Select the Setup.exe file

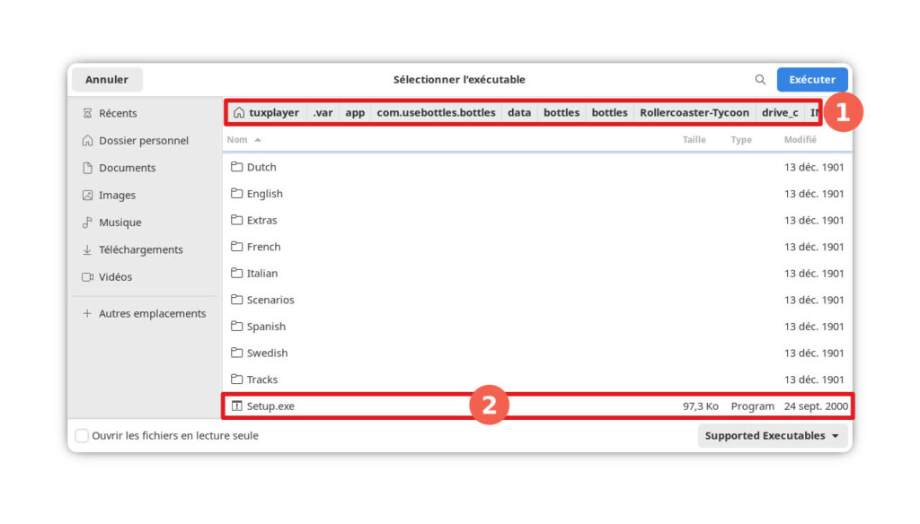270,406
